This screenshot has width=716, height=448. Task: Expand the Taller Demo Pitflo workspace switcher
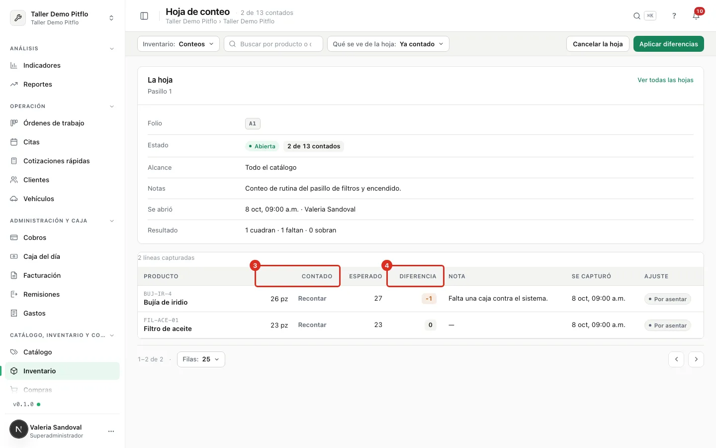pos(62,18)
